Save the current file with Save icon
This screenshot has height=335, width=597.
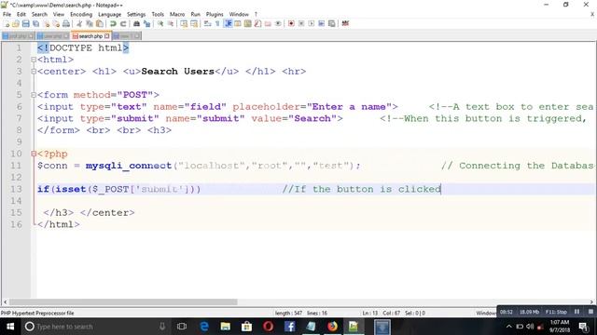pyautogui.click(x=25, y=23)
